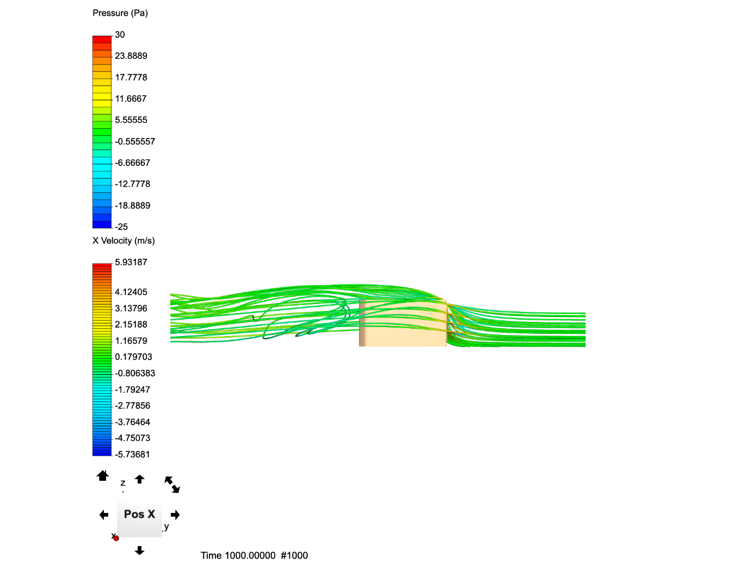Click the blue bottom of Velocity color bar
This screenshot has width=756, height=567.
(x=102, y=453)
